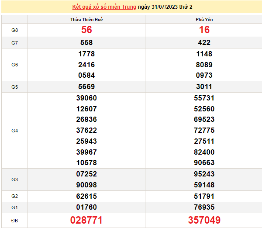262x228 pixels.
Task: Click the Thừa Thiên Huế column header
Action: point(86,20)
